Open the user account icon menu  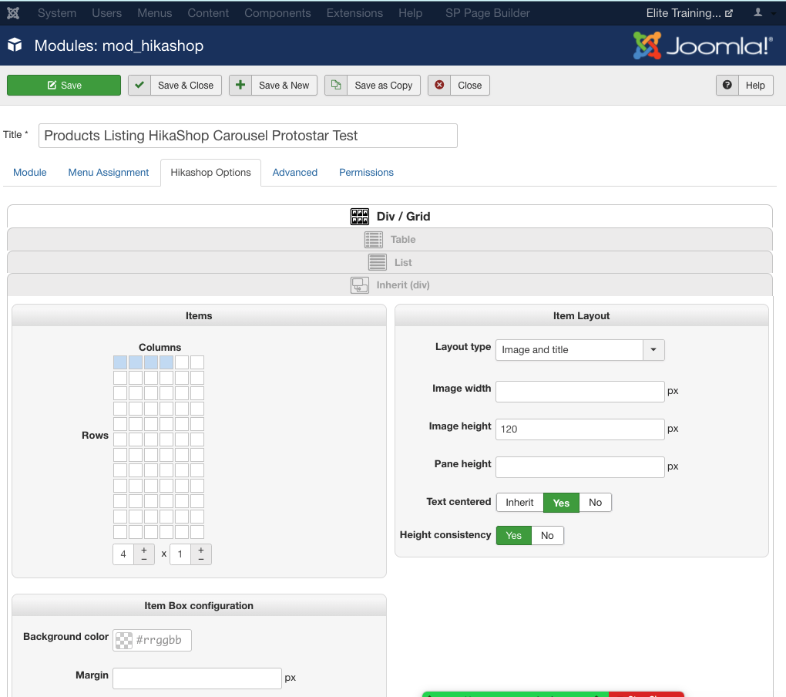pyautogui.click(x=761, y=13)
